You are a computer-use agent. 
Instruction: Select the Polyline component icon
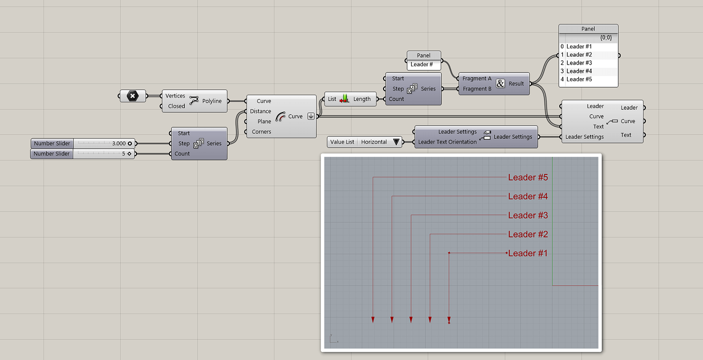click(x=194, y=101)
